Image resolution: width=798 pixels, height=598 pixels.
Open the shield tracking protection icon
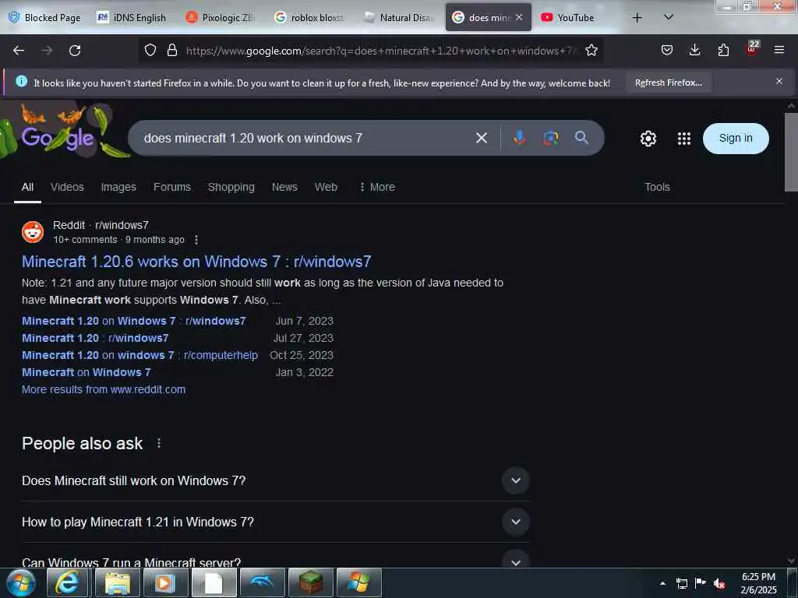pyautogui.click(x=150, y=51)
